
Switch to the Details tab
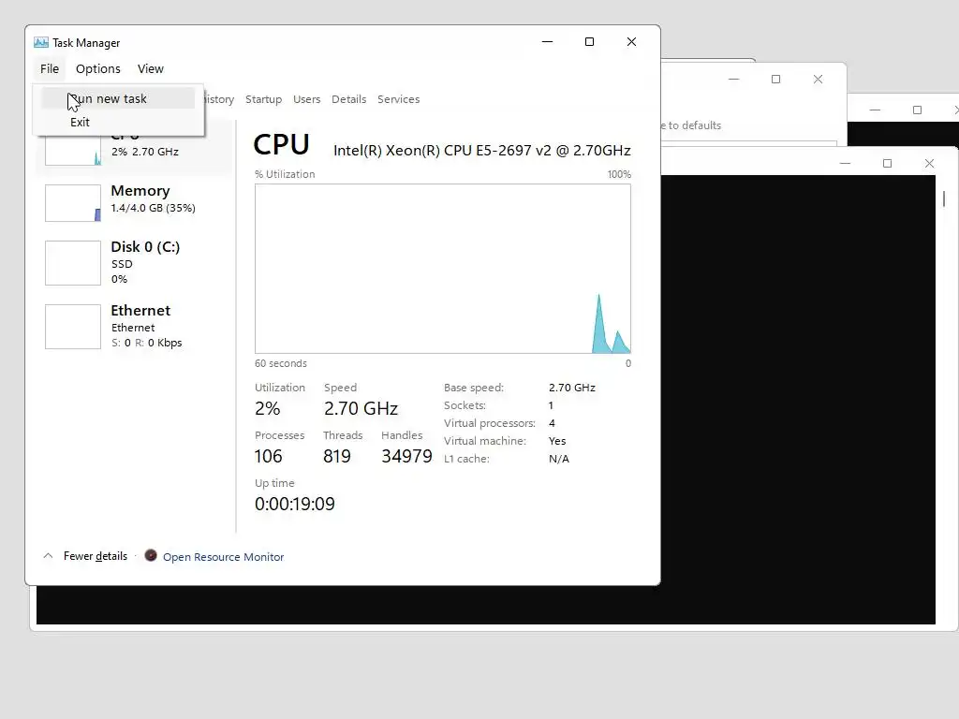[x=348, y=99]
